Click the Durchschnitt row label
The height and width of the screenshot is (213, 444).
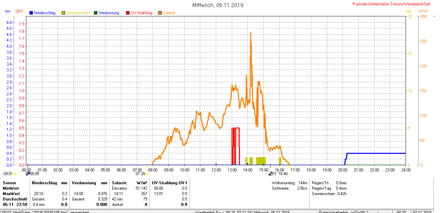[x=15, y=199]
